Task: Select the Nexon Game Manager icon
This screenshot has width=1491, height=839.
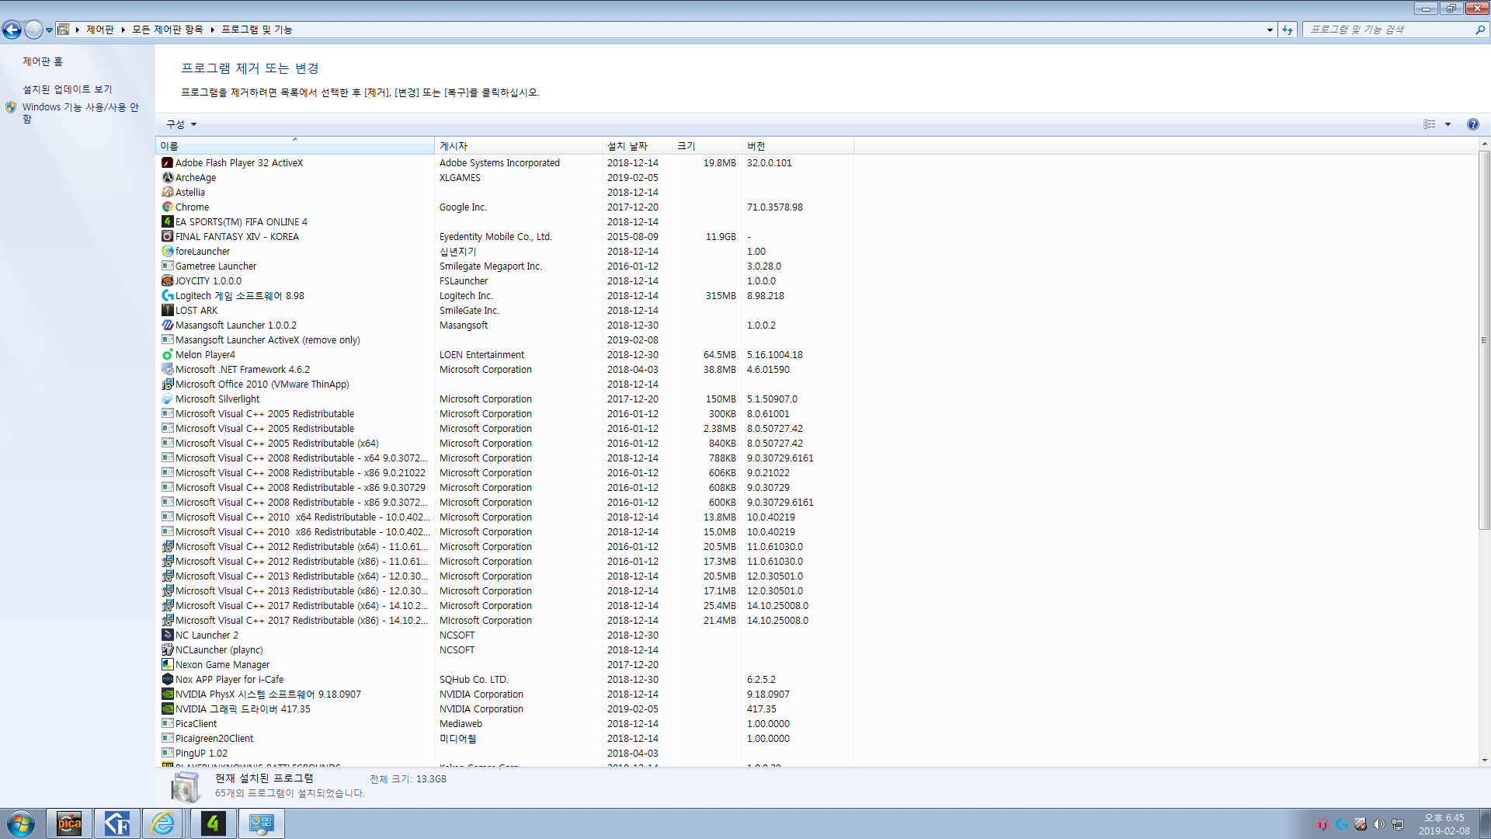Action: click(167, 665)
